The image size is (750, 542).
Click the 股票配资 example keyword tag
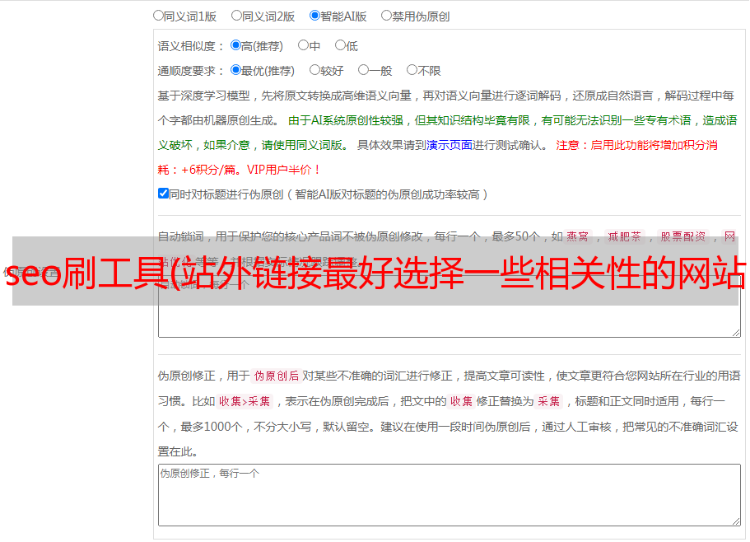pos(682,236)
